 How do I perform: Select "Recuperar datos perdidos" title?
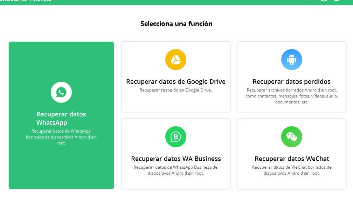pyautogui.click(x=291, y=82)
